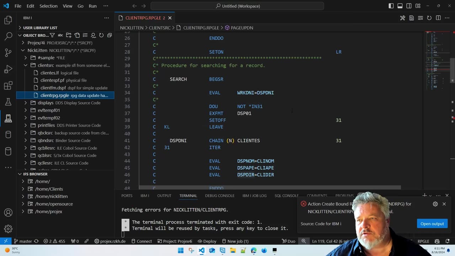
Task: Open the Run menu
Action: click(92, 6)
